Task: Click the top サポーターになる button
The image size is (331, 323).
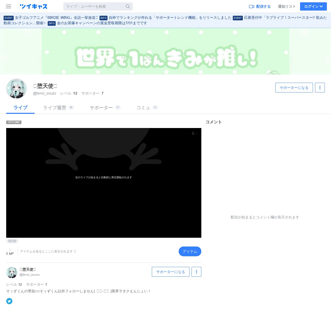Action: [294, 88]
